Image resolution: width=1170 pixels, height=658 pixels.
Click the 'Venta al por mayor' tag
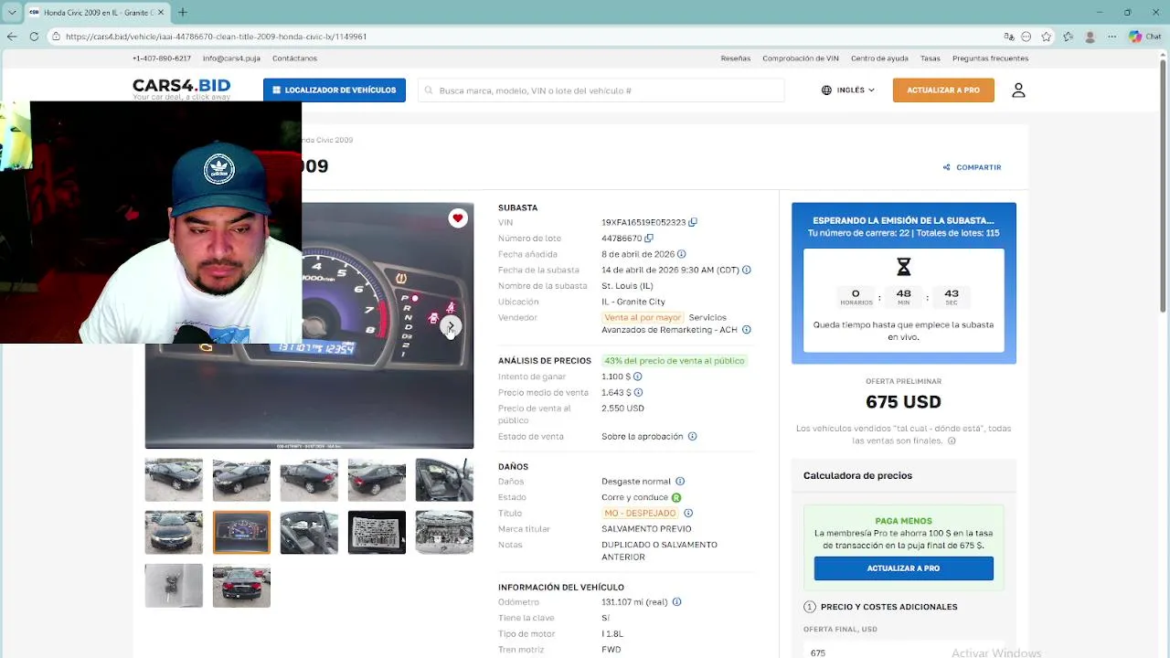(642, 317)
